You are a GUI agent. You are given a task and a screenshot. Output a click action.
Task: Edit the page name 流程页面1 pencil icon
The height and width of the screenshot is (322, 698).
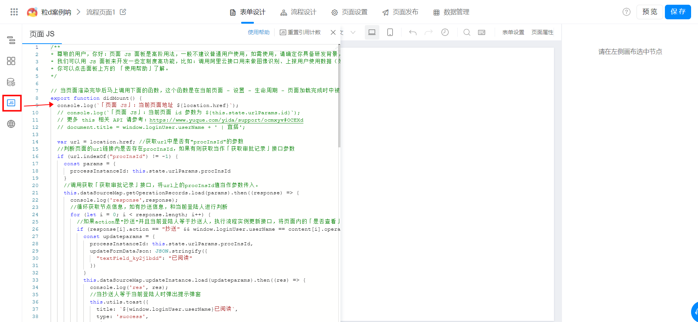coord(123,12)
